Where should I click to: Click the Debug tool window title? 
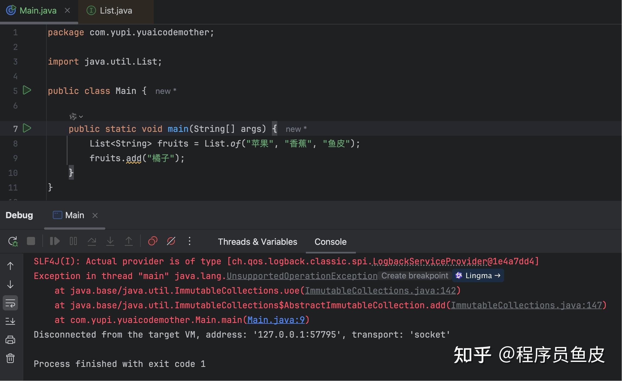[19, 215]
